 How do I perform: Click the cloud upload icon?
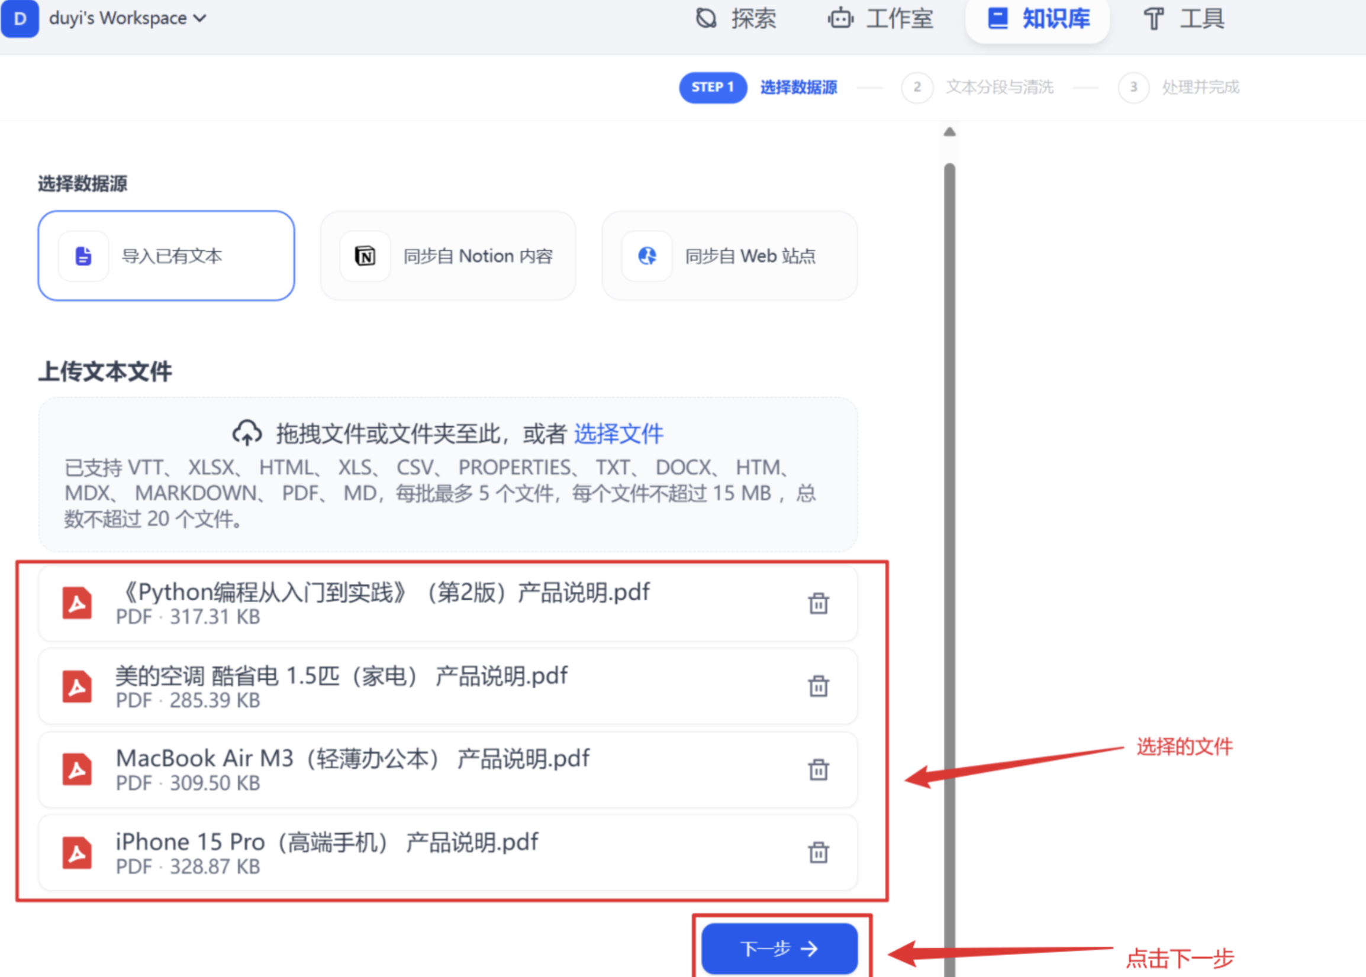(247, 433)
